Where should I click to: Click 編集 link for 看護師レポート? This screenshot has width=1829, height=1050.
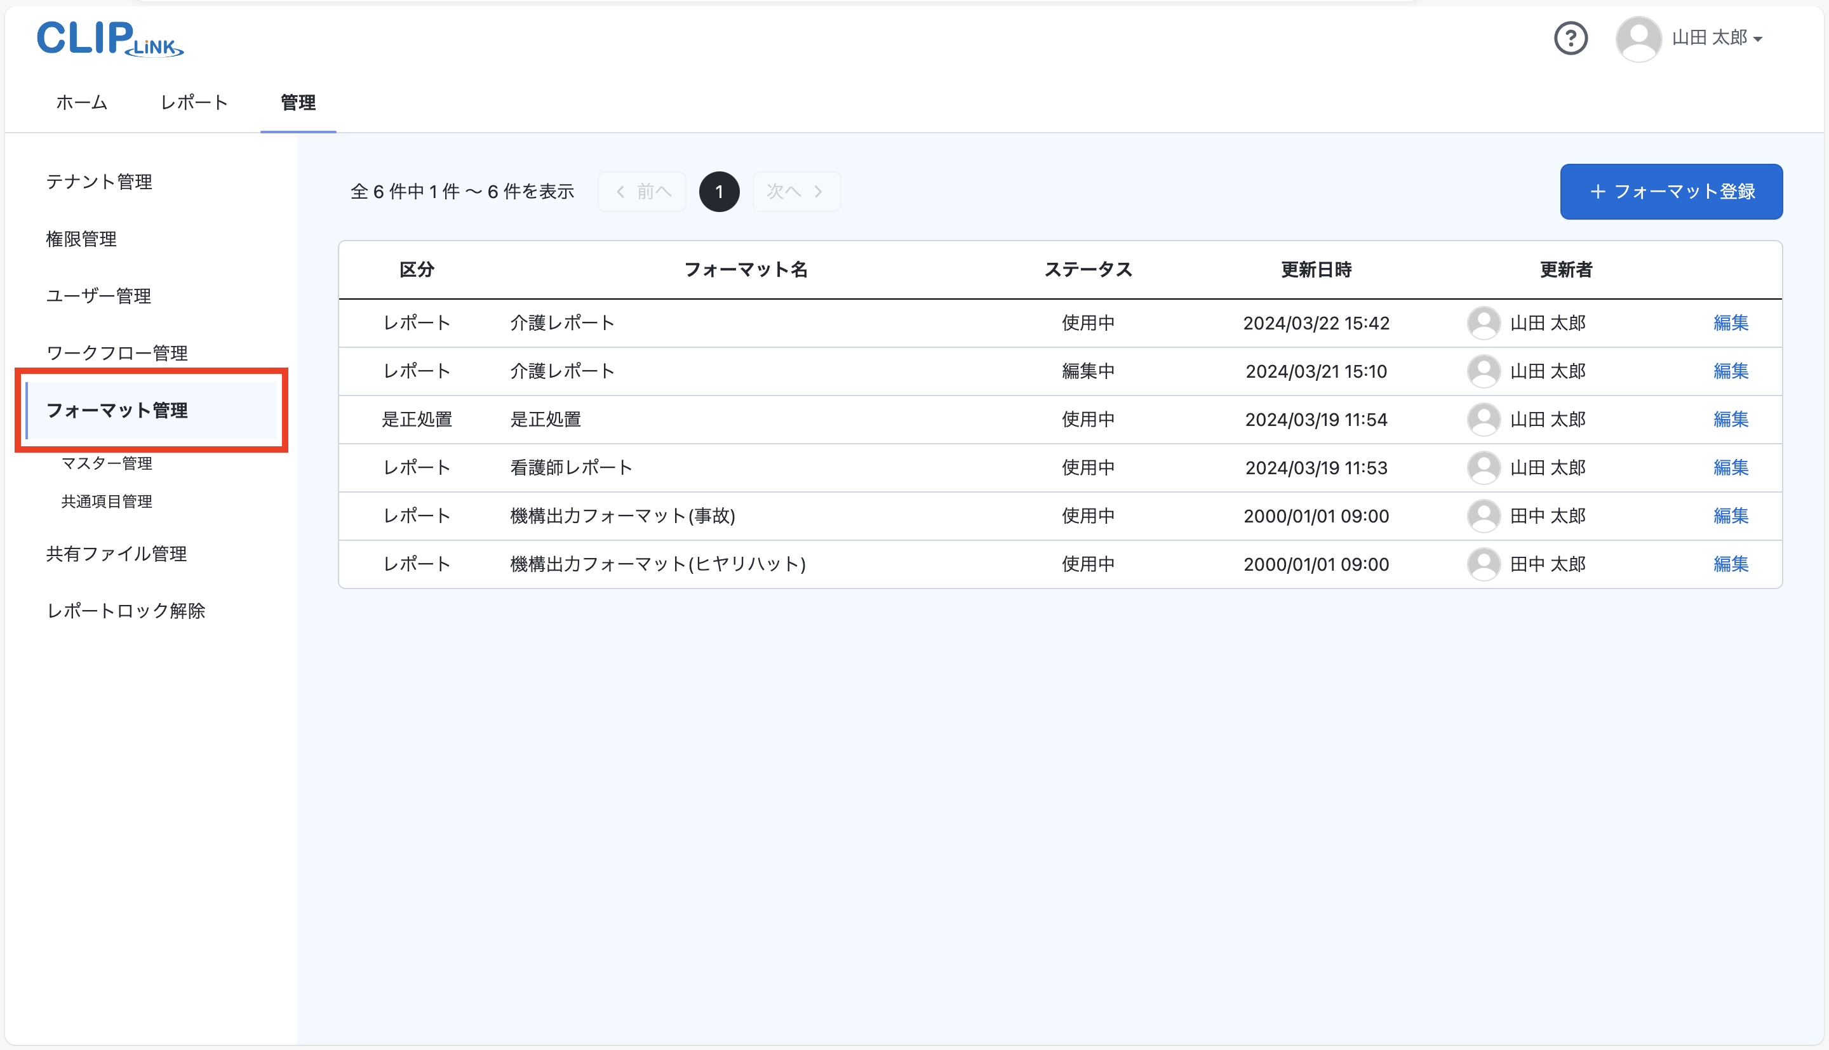[x=1730, y=468]
